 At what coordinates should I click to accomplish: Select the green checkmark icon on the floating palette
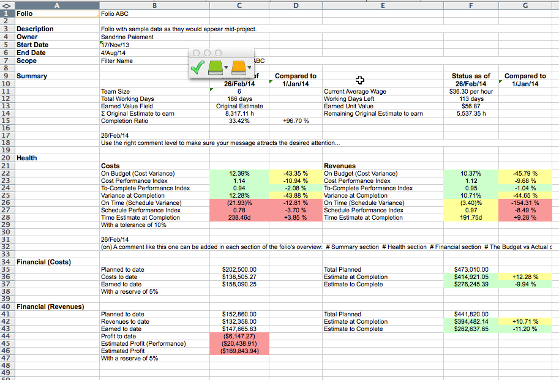tap(197, 66)
